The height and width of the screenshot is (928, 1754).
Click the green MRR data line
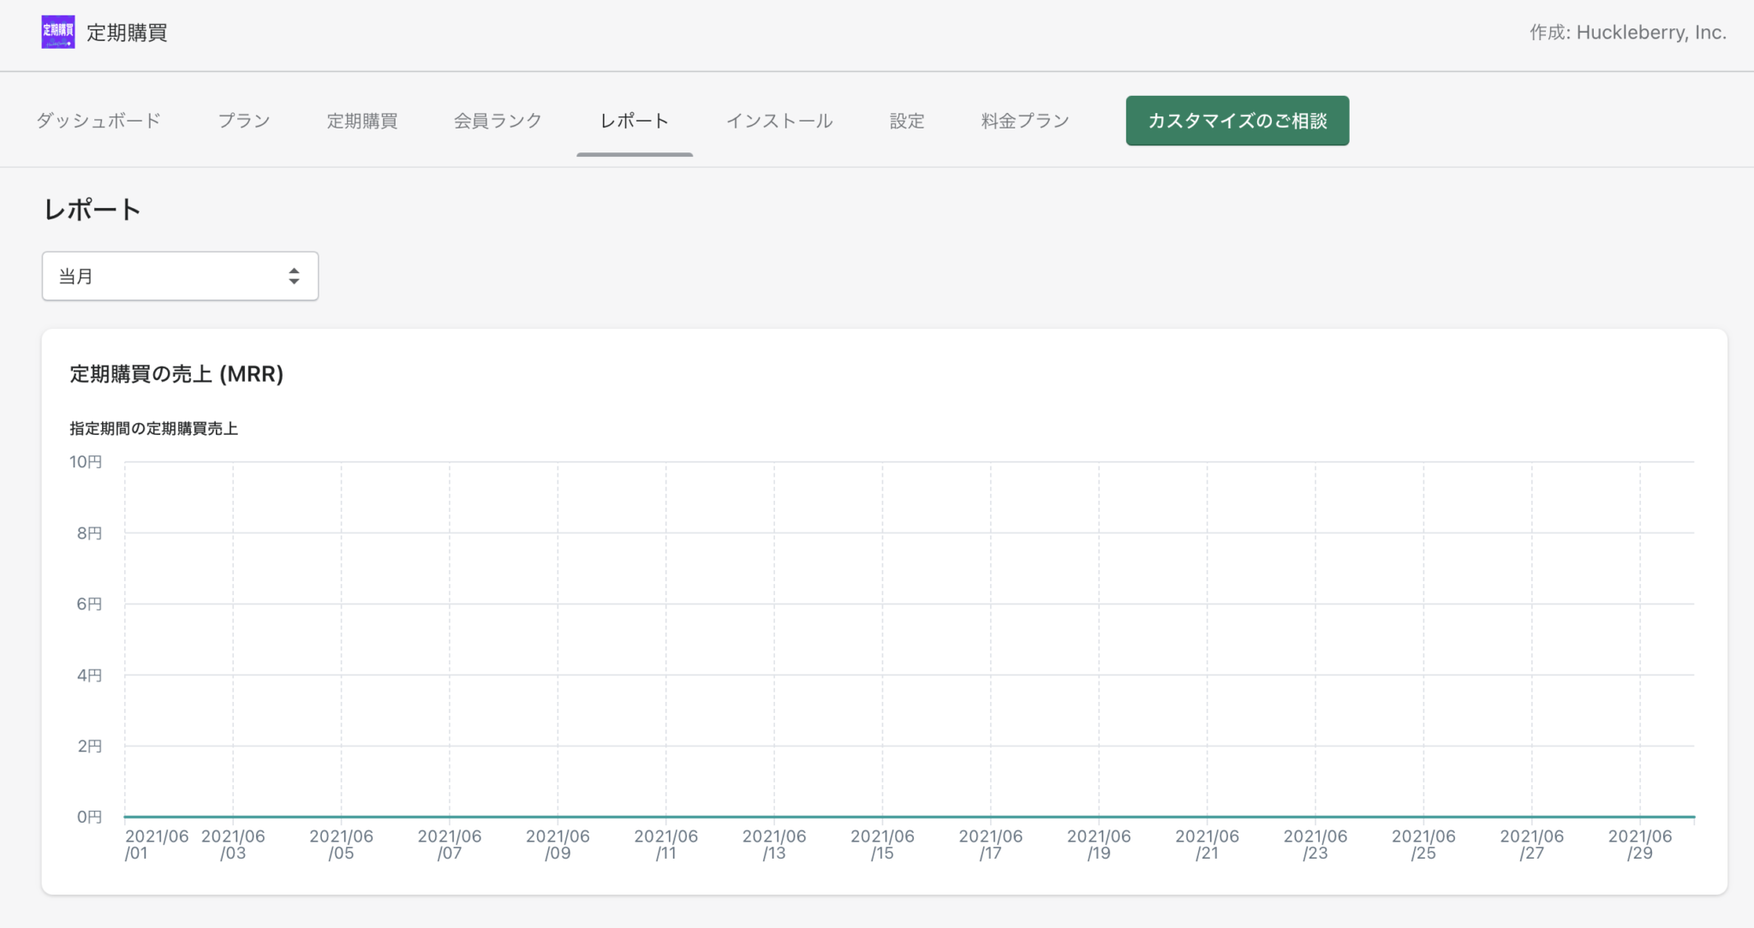click(910, 817)
